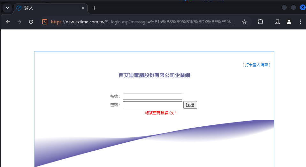Screen dimensions: 306x167
Task: Maximize the browser window
Action: (x=294, y=7)
